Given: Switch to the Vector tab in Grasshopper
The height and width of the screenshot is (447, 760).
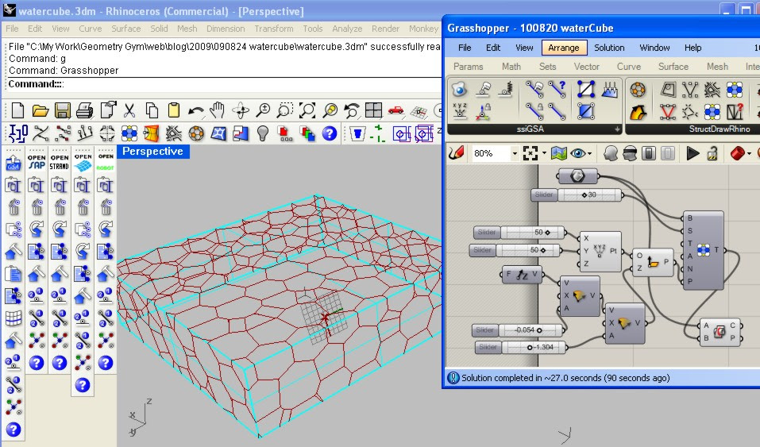Looking at the screenshot, I should tap(587, 67).
